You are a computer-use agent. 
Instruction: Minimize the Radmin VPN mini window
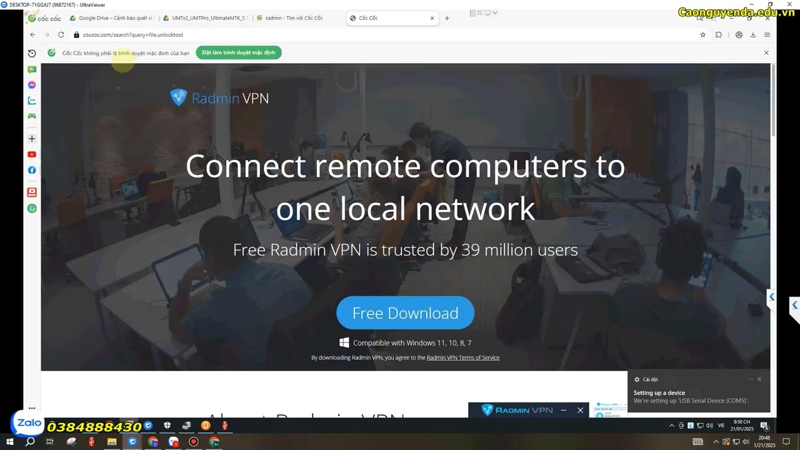564,410
